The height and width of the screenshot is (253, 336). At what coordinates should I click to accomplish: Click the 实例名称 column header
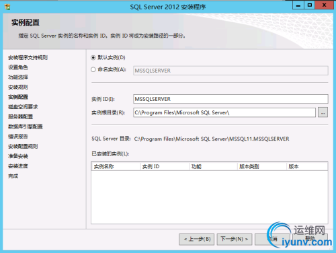tap(116, 166)
